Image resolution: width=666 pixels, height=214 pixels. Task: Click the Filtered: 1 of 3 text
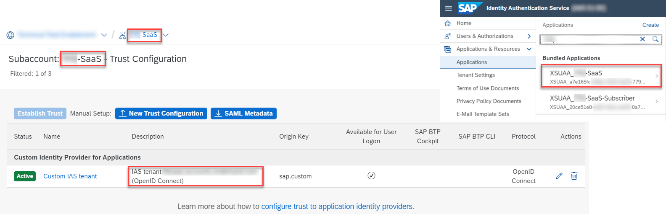[31, 74]
